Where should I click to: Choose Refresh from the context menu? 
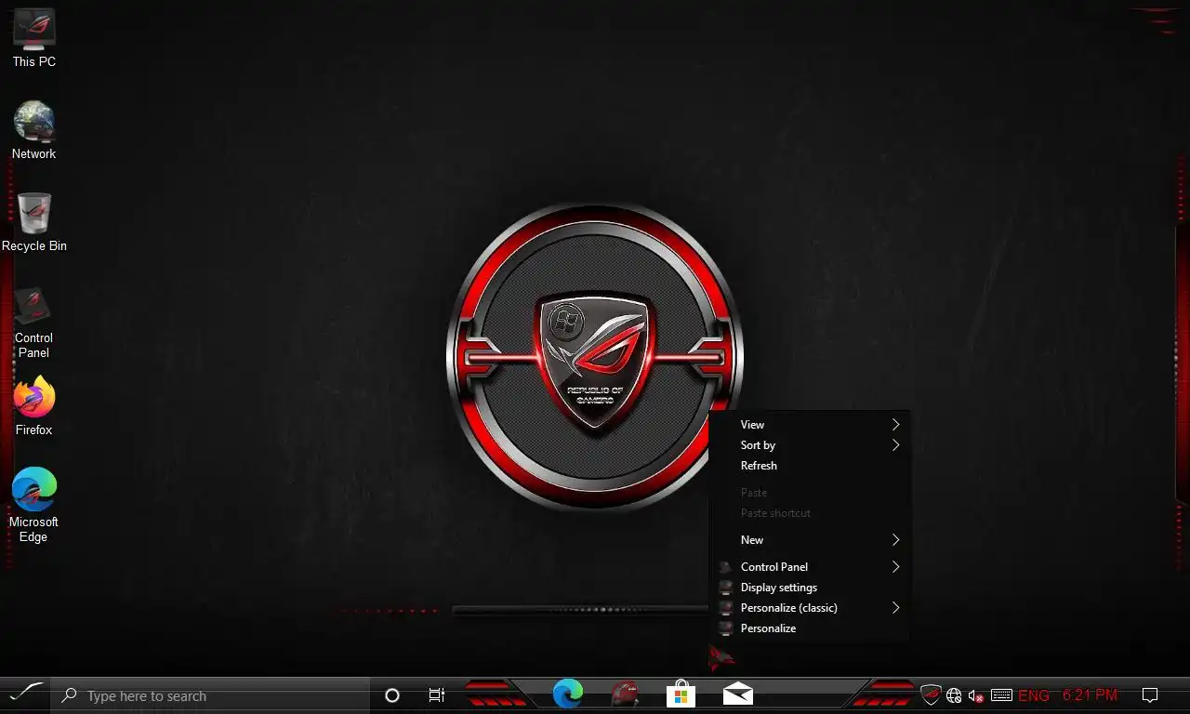809,466
